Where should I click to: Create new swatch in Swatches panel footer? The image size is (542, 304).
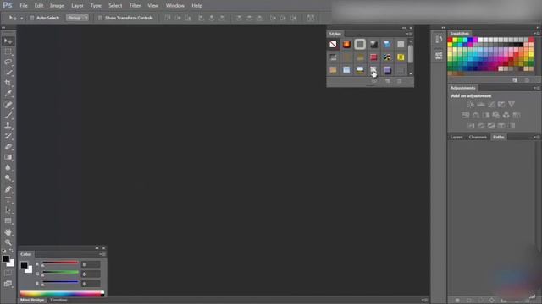pos(515,80)
